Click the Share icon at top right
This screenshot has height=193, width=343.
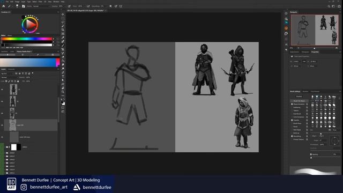(339, 6)
